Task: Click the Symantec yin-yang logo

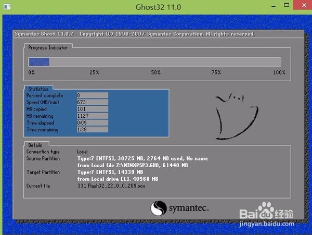Action: [159, 208]
